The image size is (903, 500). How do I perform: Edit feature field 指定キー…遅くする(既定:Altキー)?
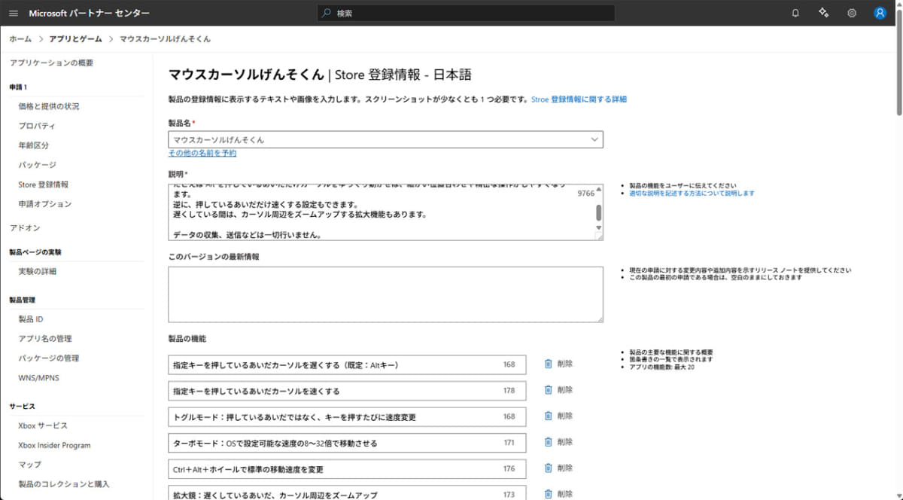pyautogui.click(x=347, y=365)
